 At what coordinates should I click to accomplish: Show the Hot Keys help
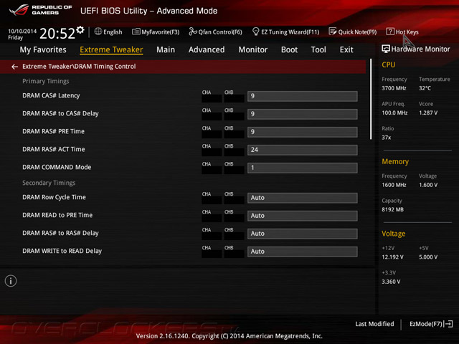pos(402,32)
